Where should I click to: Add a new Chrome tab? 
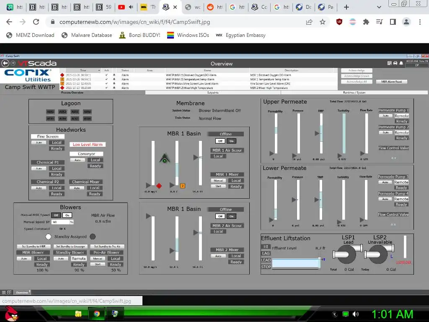pos(346,7)
